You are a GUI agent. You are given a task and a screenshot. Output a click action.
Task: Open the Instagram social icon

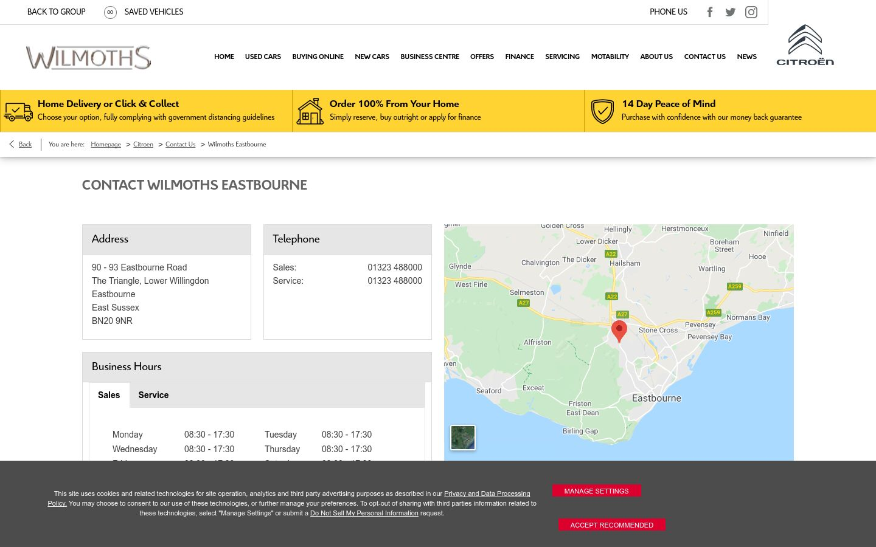(751, 12)
